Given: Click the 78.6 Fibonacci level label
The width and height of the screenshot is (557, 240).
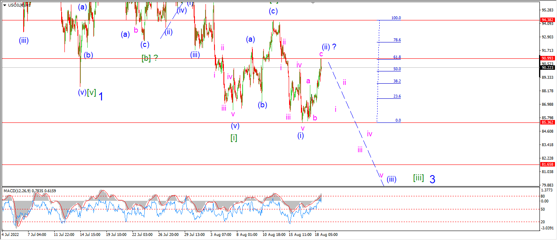Looking at the screenshot, I should pos(396,40).
